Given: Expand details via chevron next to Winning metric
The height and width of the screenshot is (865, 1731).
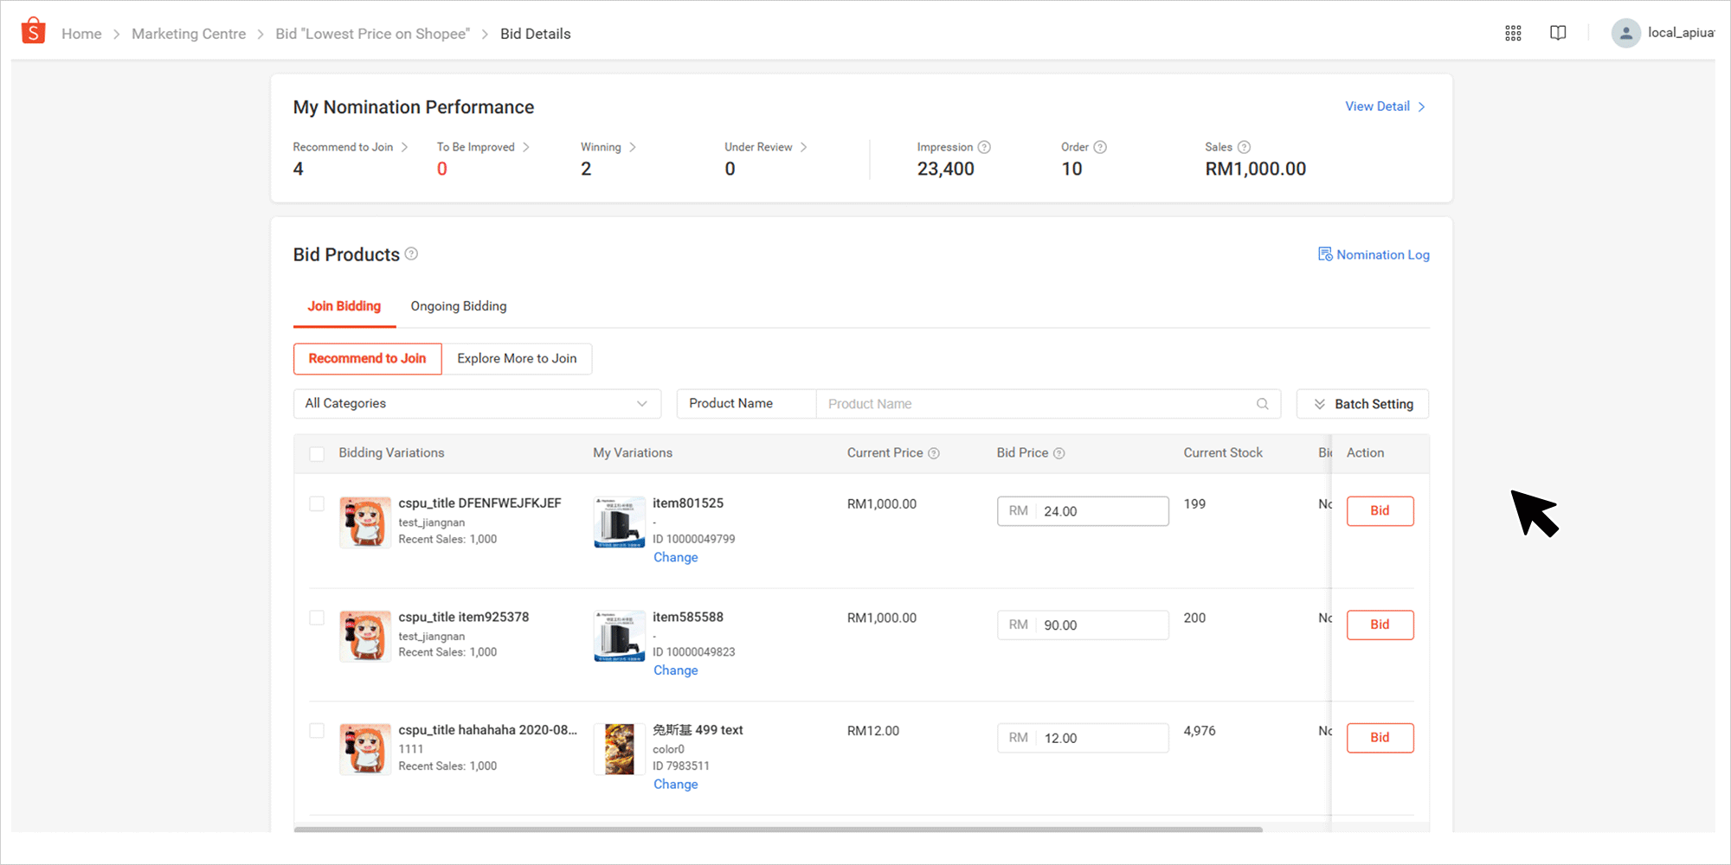Looking at the screenshot, I should (x=633, y=147).
